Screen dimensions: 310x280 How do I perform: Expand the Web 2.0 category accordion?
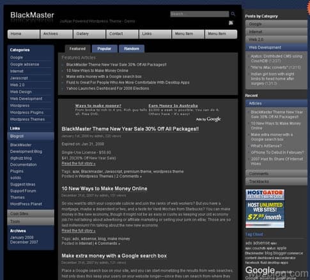[276, 40]
